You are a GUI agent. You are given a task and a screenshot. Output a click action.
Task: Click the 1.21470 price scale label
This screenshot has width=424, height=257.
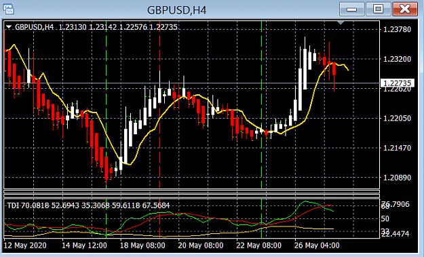pyautogui.click(x=397, y=148)
